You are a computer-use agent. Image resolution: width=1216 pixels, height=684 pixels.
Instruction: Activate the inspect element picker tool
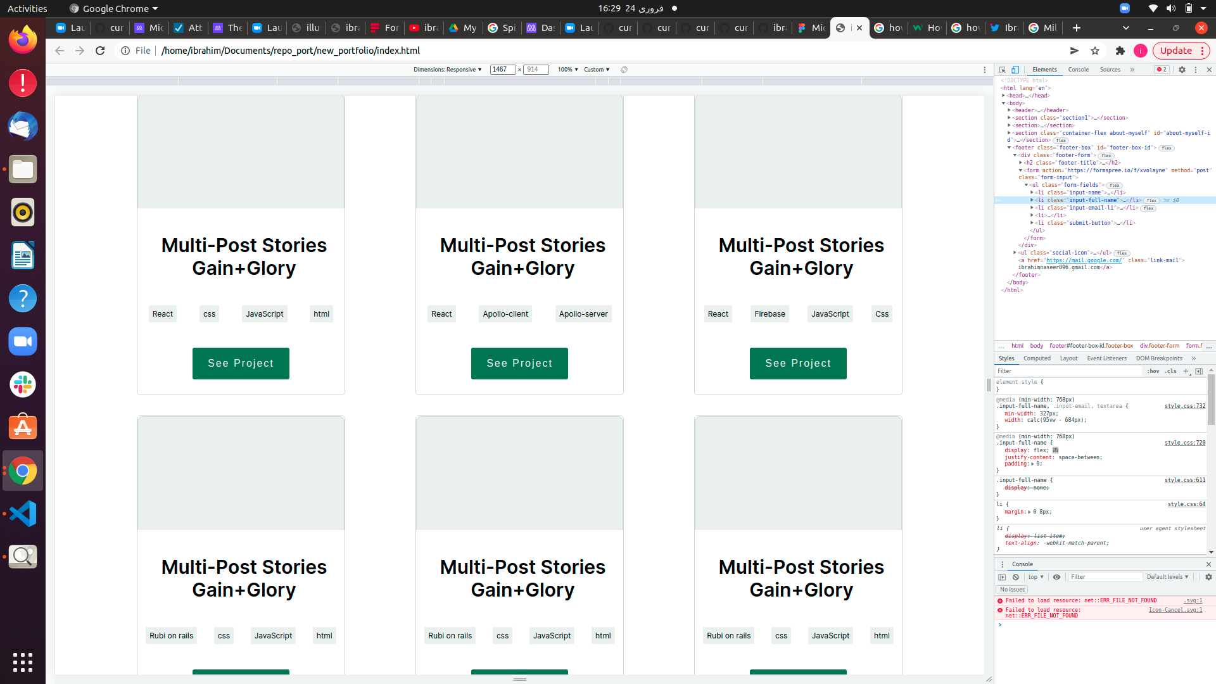click(1003, 70)
